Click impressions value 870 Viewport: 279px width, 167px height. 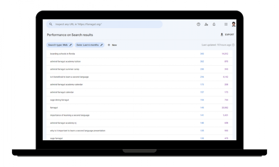click(226, 61)
